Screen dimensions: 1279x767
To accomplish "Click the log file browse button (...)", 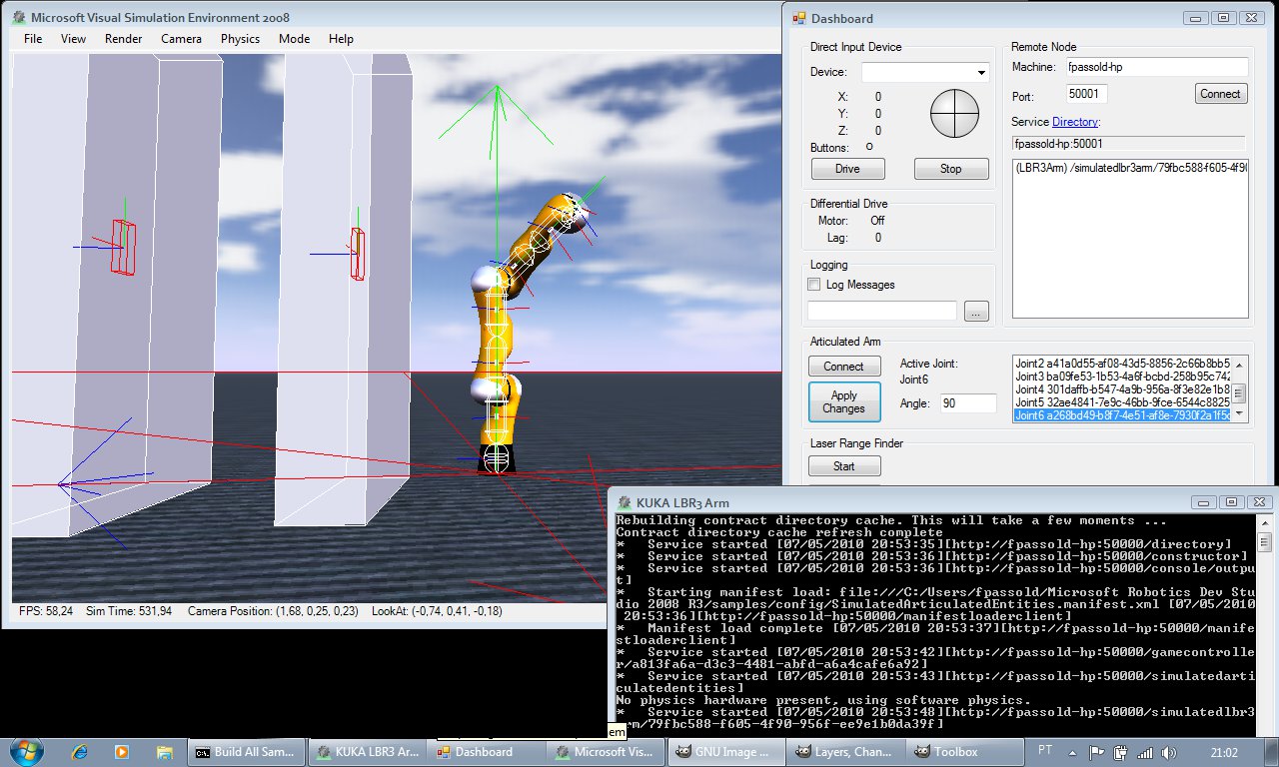I will (976, 312).
